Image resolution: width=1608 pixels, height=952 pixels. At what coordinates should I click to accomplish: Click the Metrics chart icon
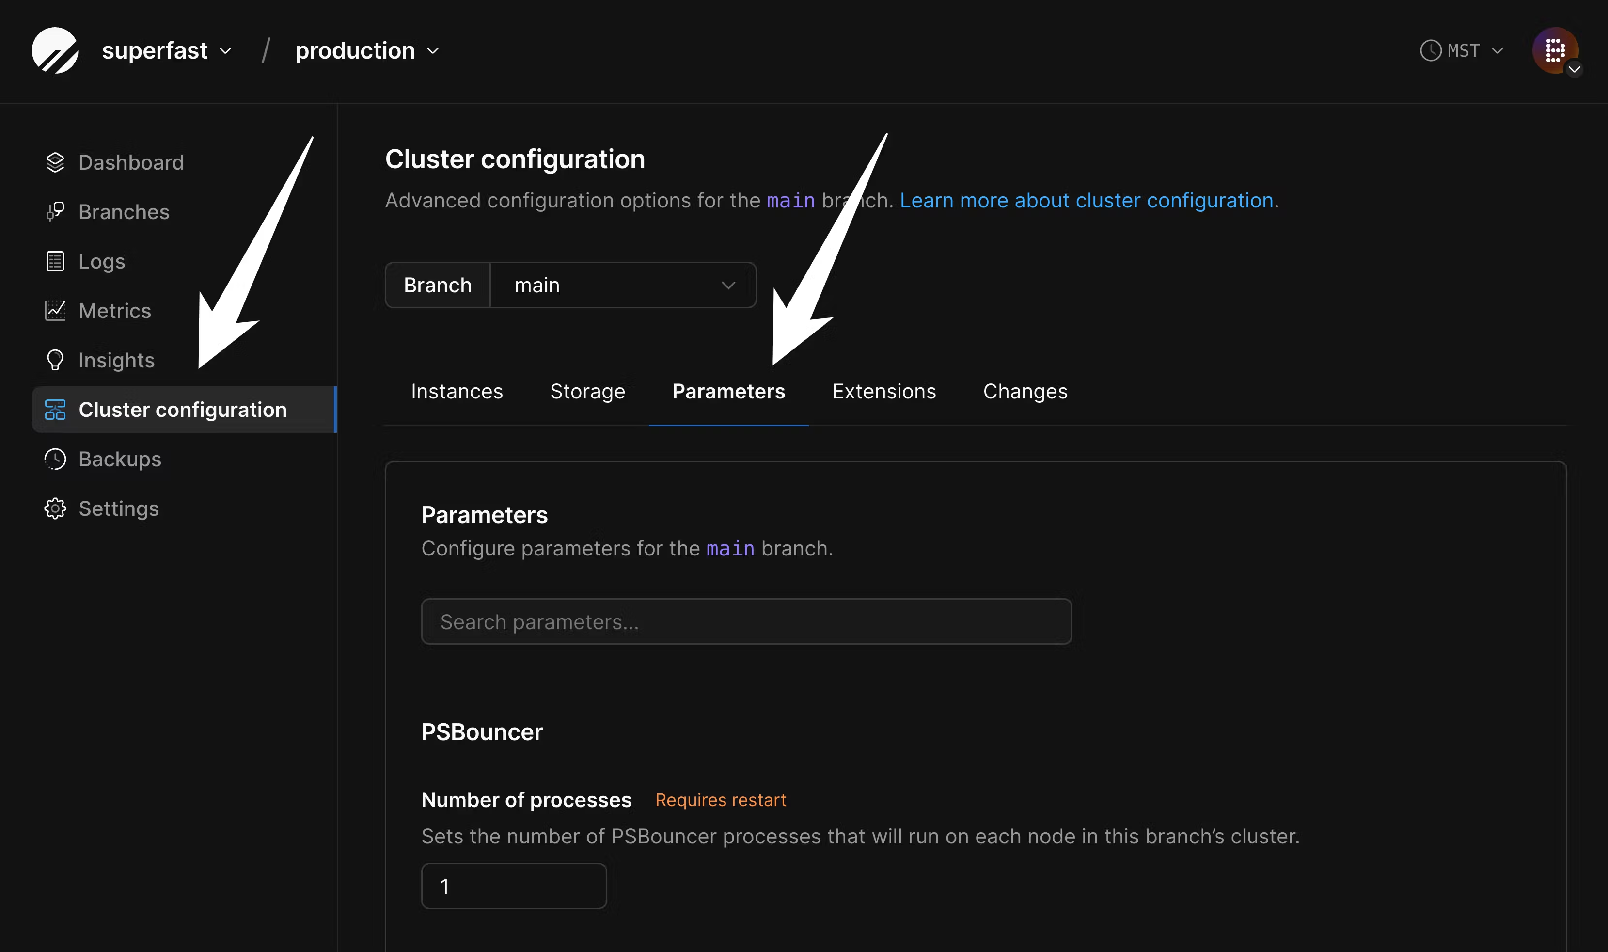click(55, 310)
